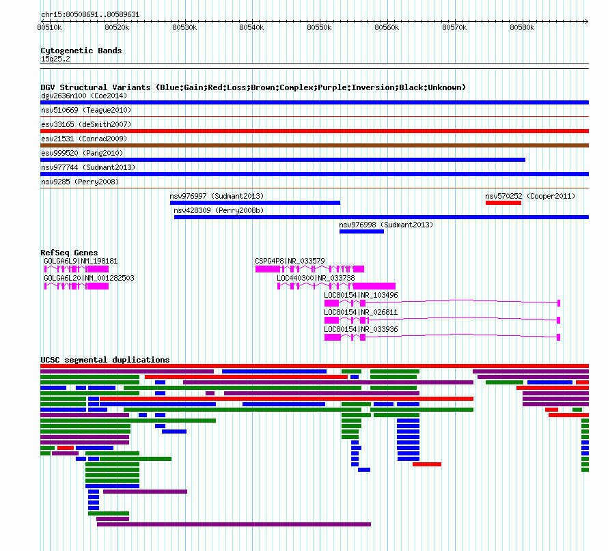Click the nsv977744 (Sudmant2013) blue bar
Image resolution: width=608 pixels, height=551 pixels.
pyautogui.click(x=314, y=174)
